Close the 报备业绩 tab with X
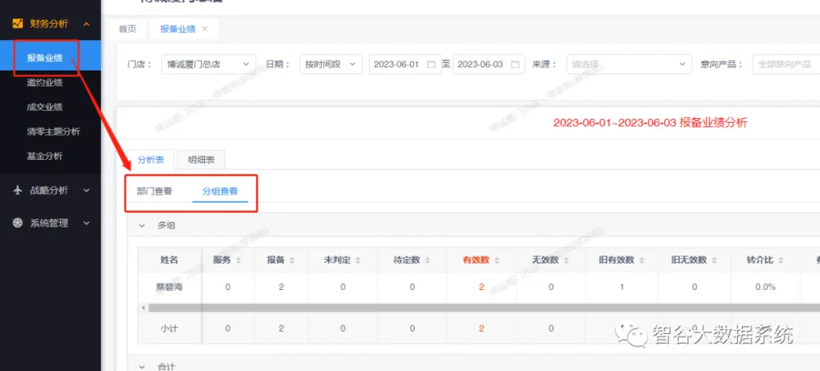This screenshot has width=820, height=371. coord(205,29)
